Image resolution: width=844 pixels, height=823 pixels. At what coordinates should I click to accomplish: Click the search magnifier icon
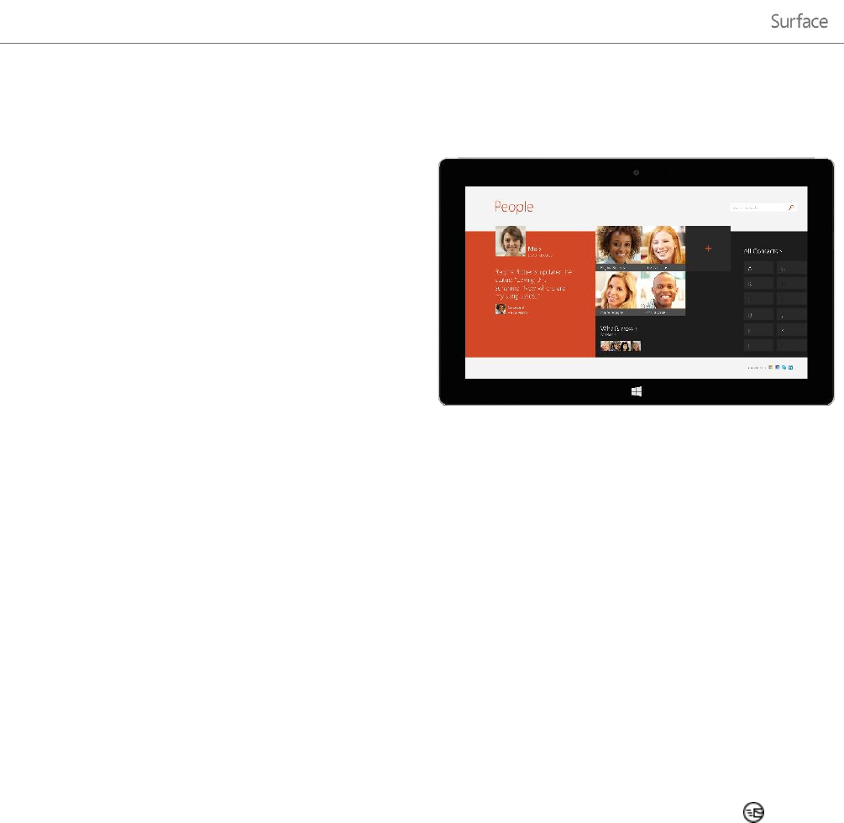(791, 207)
